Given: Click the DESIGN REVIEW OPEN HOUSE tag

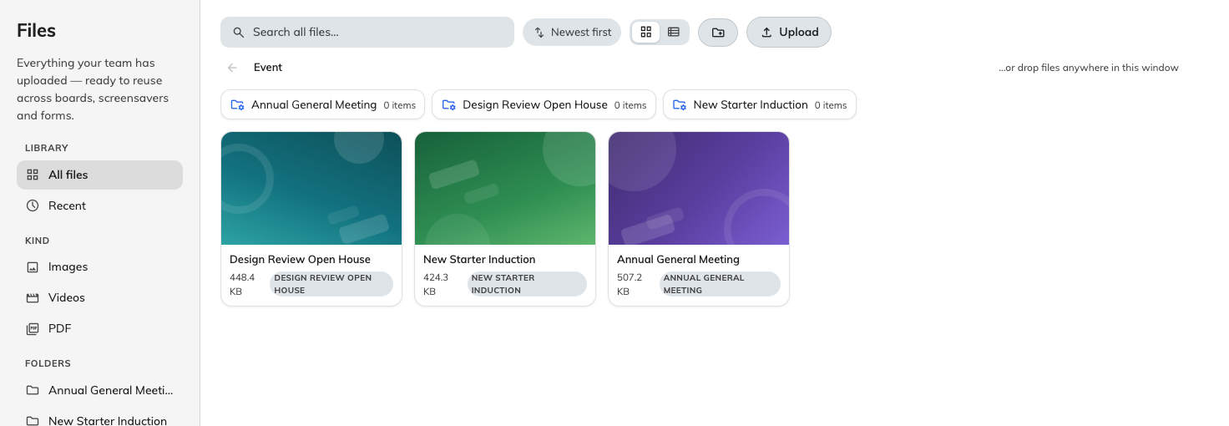Looking at the screenshot, I should click(331, 284).
